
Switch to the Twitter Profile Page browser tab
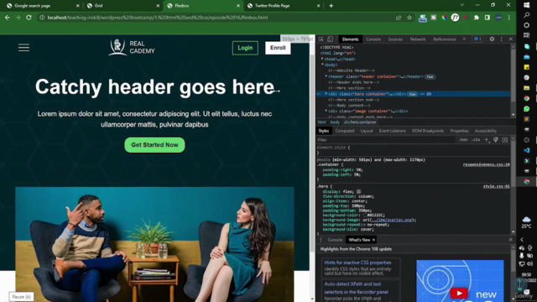tap(284, 6)
